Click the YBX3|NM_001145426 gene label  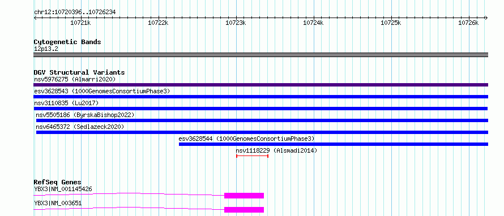point(63,189)
